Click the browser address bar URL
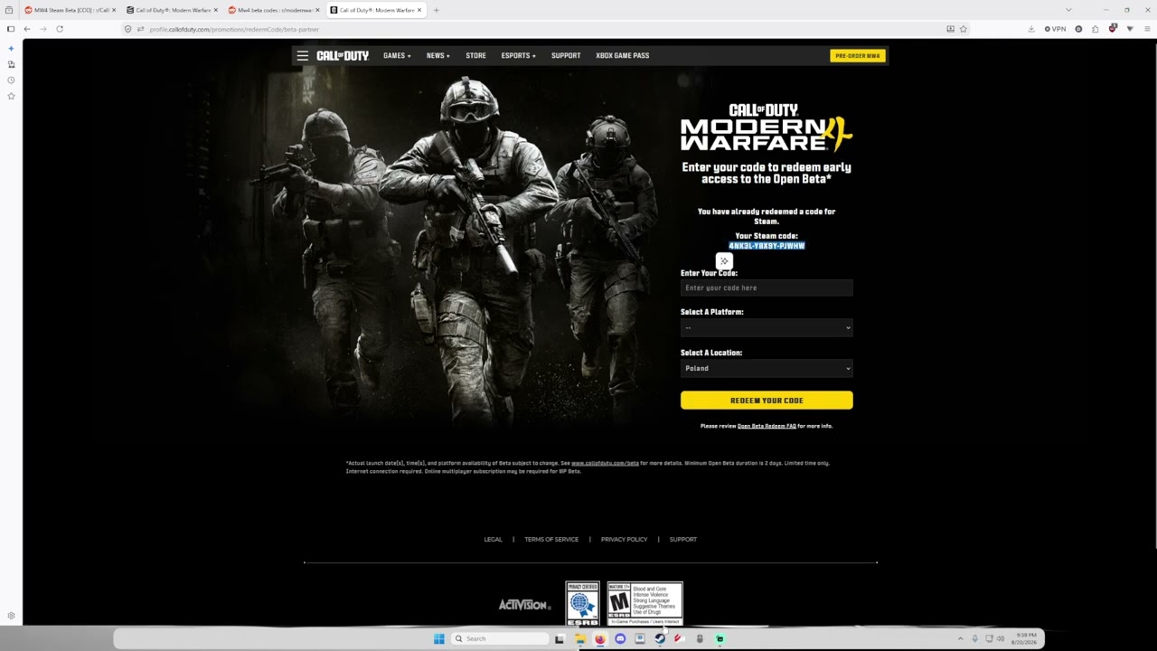The width and height of the screenshot is (1157, 651). click(235, 29)
